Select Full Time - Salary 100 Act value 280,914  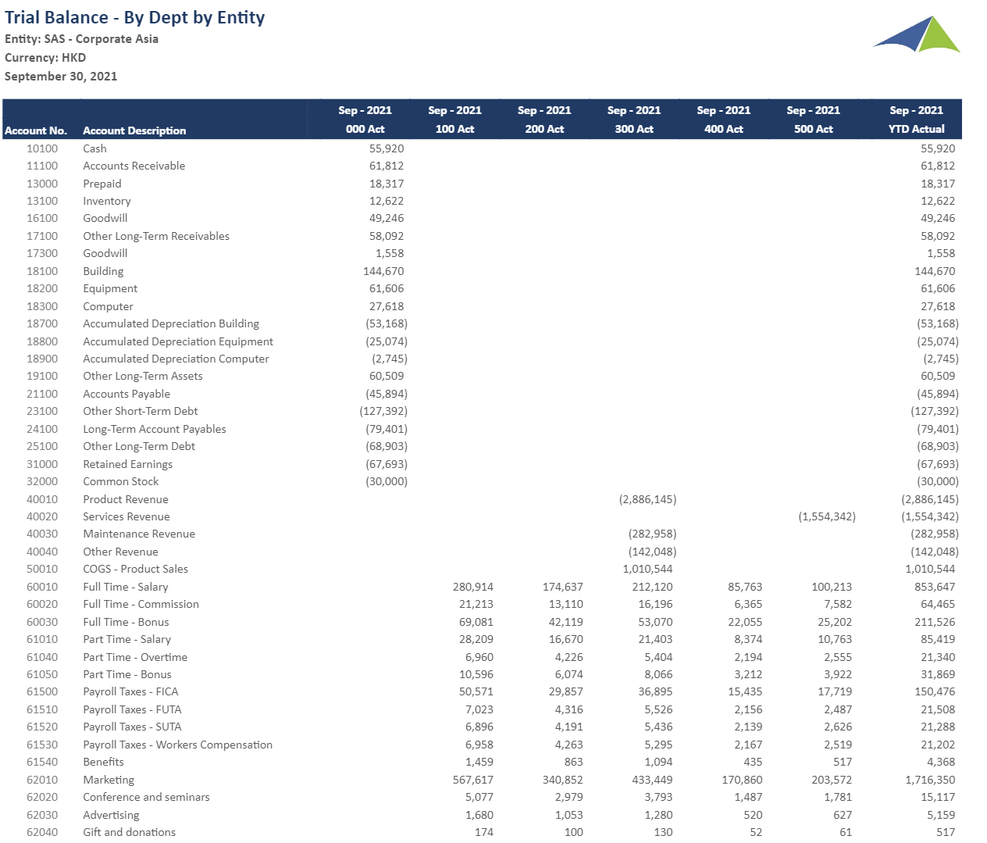473,587
